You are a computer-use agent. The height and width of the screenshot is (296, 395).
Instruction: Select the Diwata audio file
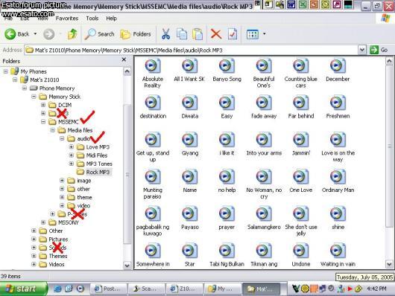click(x=190, y=107)
